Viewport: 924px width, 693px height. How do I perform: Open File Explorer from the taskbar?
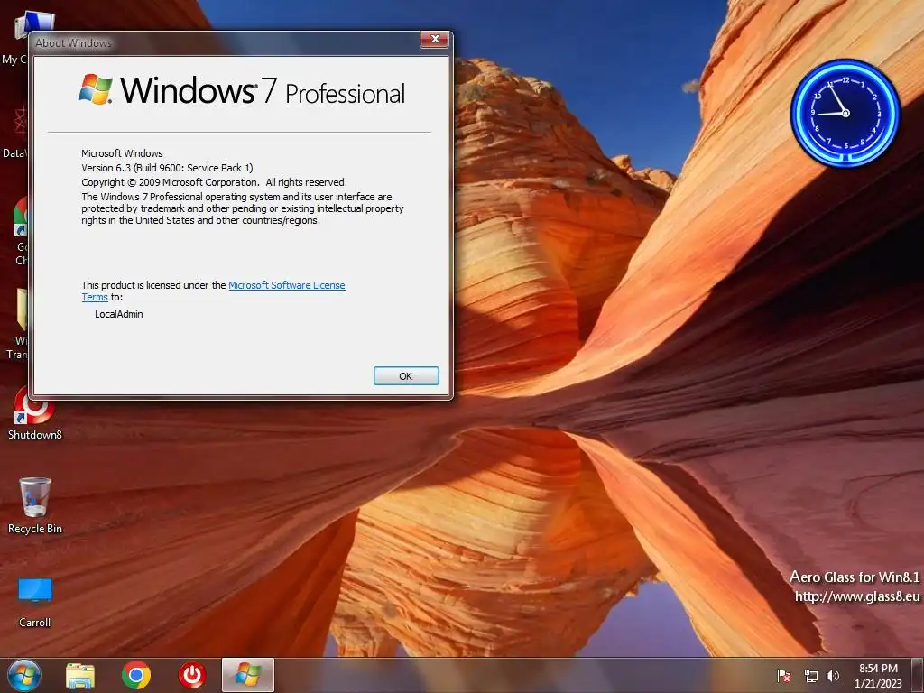click(x=80, y=675)
